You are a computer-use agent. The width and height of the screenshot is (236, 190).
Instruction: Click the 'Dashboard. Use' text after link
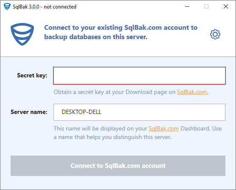click(201, 128)
